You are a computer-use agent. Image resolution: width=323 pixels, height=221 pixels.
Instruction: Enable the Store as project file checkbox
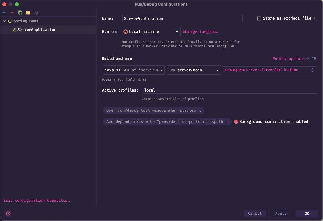[259, 19]
